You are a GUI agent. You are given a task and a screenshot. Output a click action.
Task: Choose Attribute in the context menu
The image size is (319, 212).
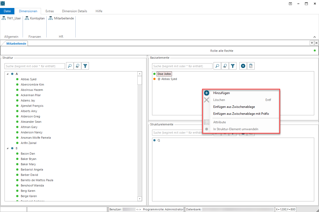241,122
